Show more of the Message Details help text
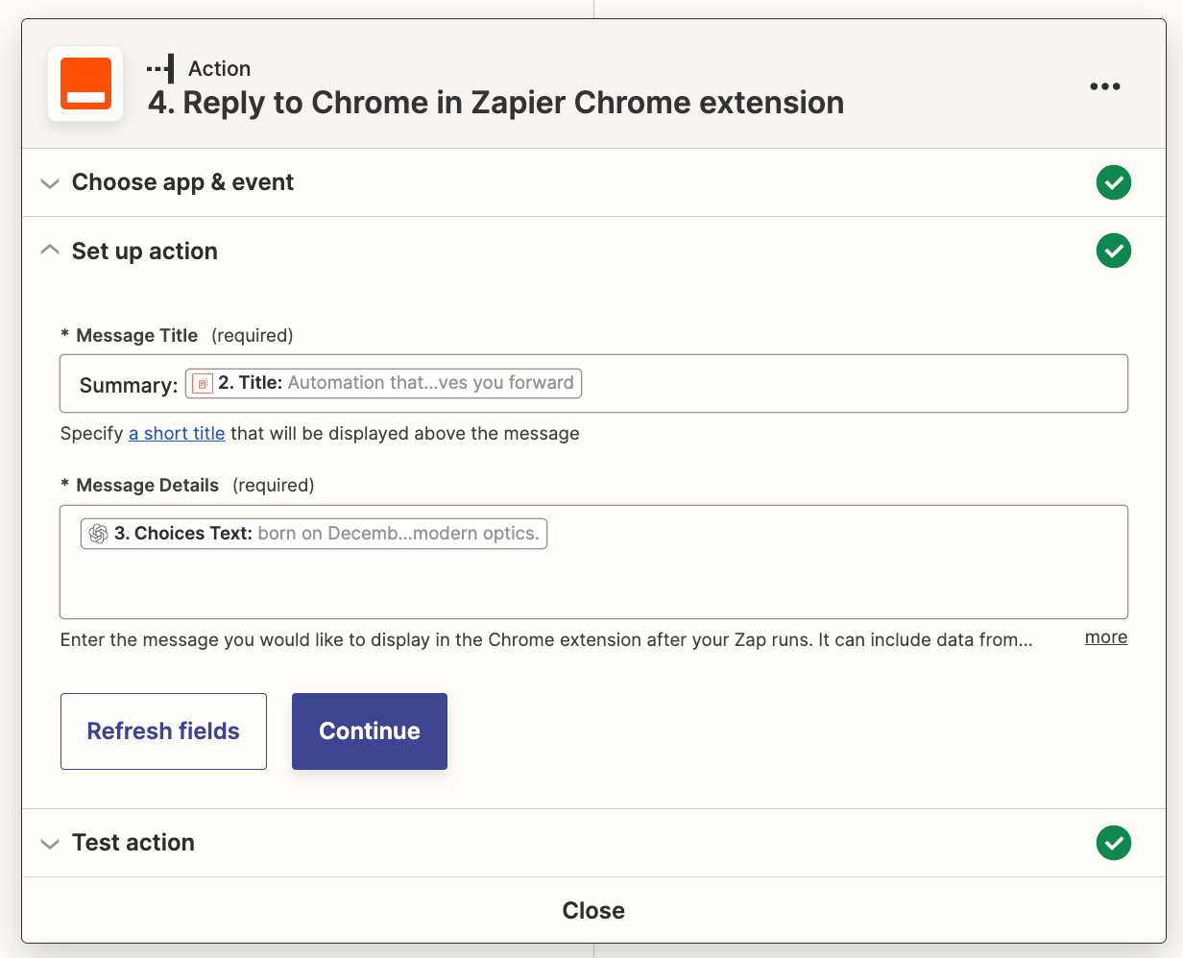1183x958 pixels. pos(1105,637)
